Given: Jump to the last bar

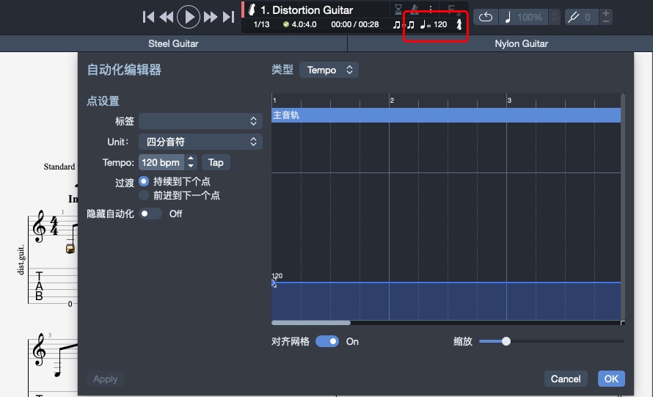Looking at the screenshot, I should pos(229,17).
